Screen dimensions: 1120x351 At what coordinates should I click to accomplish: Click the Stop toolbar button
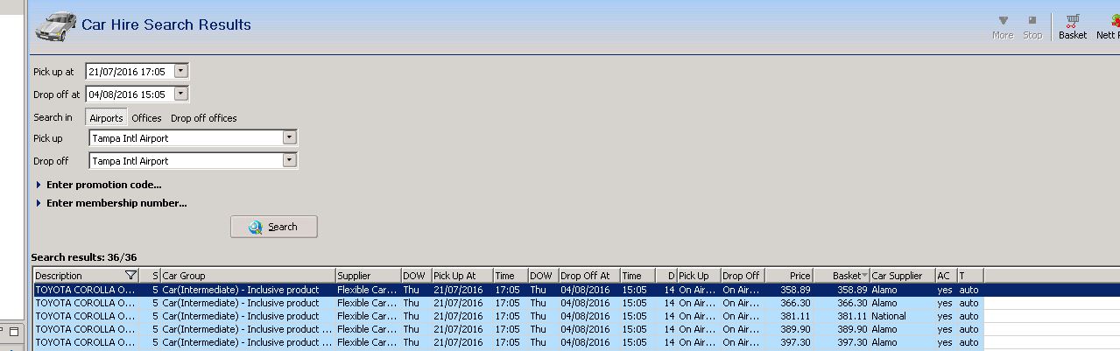[1032, 28]
